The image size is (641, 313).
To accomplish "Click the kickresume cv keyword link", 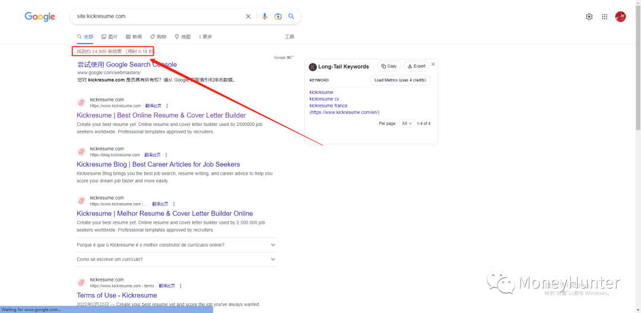I will (324, 99).
